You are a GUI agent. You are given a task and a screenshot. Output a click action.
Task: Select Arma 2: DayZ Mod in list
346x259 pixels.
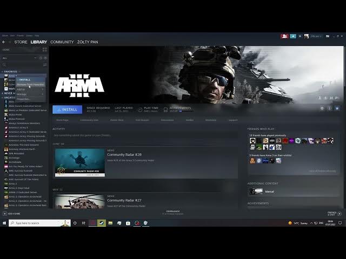click(x=19, y=188)
